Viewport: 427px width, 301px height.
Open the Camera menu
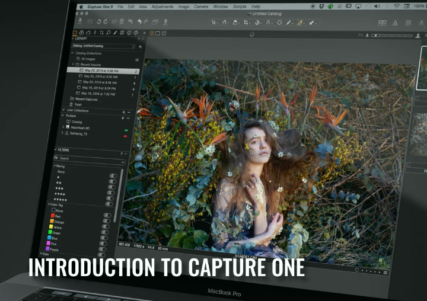201,7
